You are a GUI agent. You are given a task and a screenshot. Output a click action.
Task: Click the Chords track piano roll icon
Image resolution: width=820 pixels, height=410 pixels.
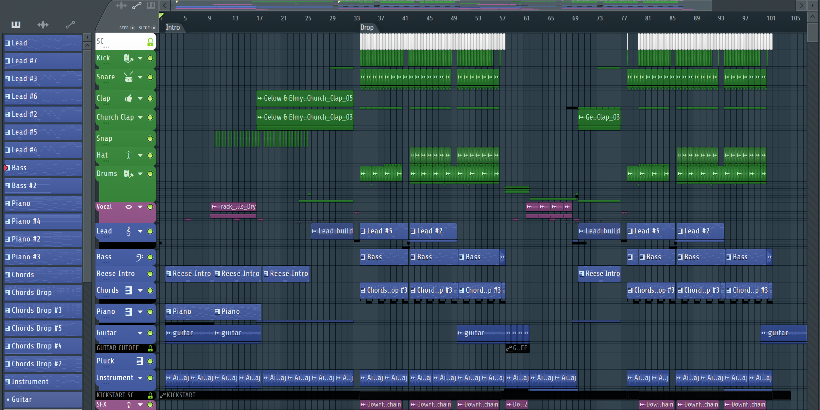pyautogui.click(x=128, y=290)
